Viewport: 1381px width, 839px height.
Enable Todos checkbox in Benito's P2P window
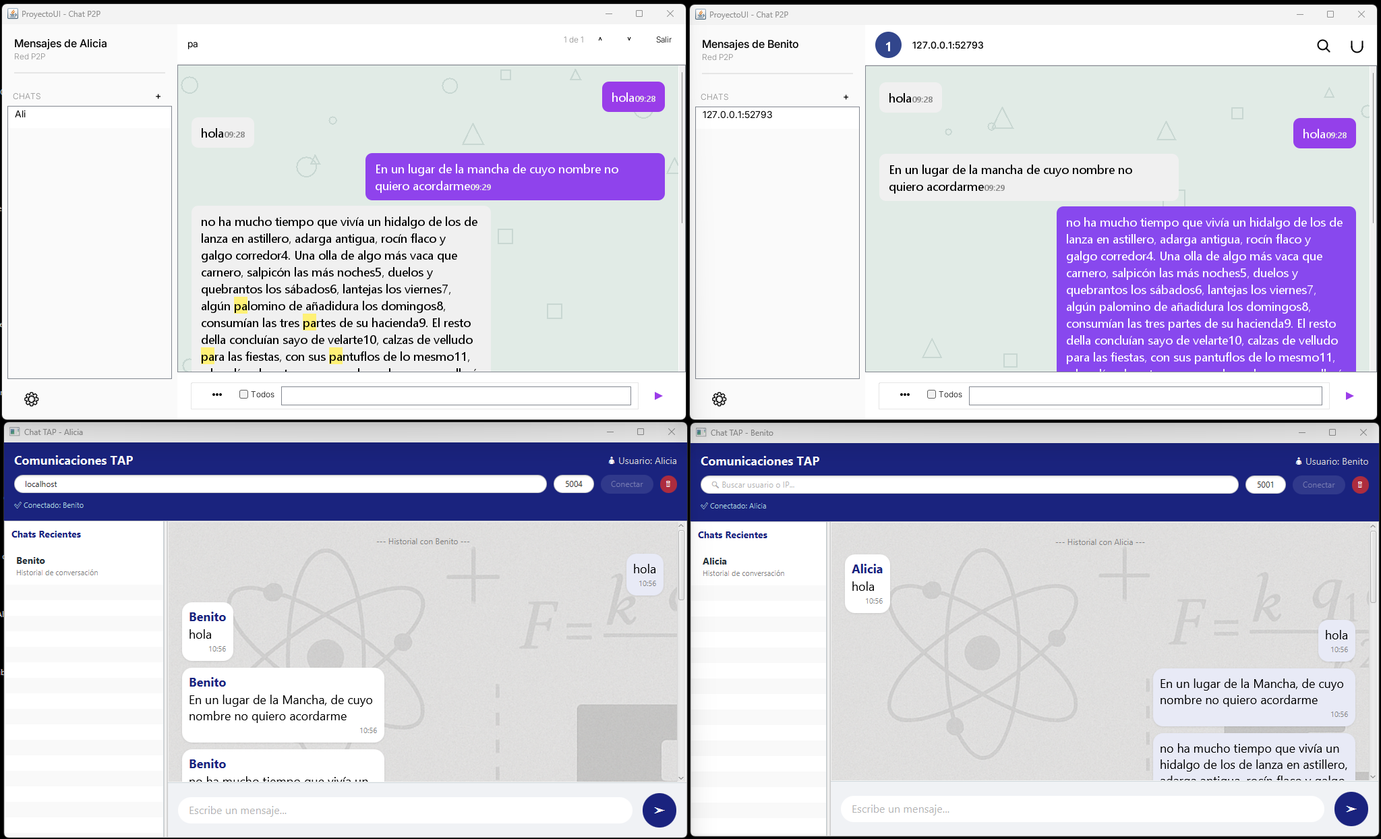click(931, 395)
